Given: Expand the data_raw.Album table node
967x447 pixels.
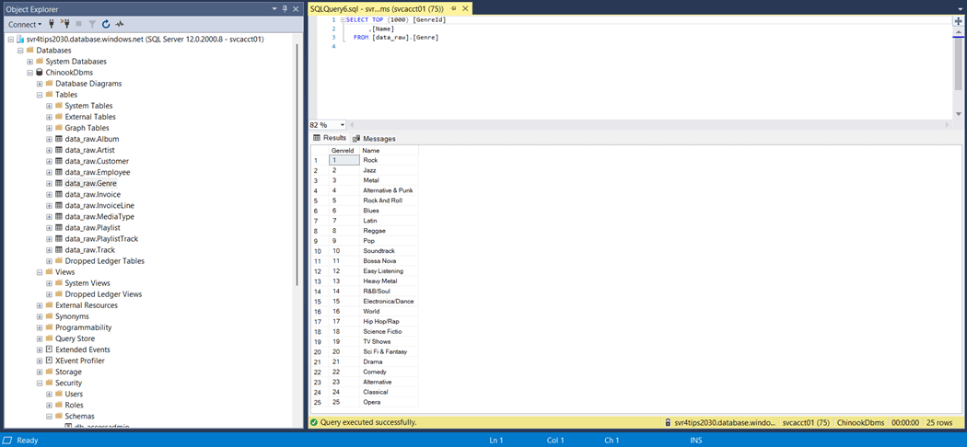Looking at the screenshot, I should (x=49, y=139).
